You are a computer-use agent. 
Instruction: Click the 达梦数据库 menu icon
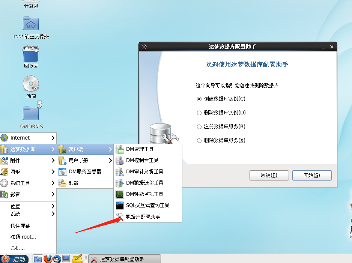[x=4, y=149]
